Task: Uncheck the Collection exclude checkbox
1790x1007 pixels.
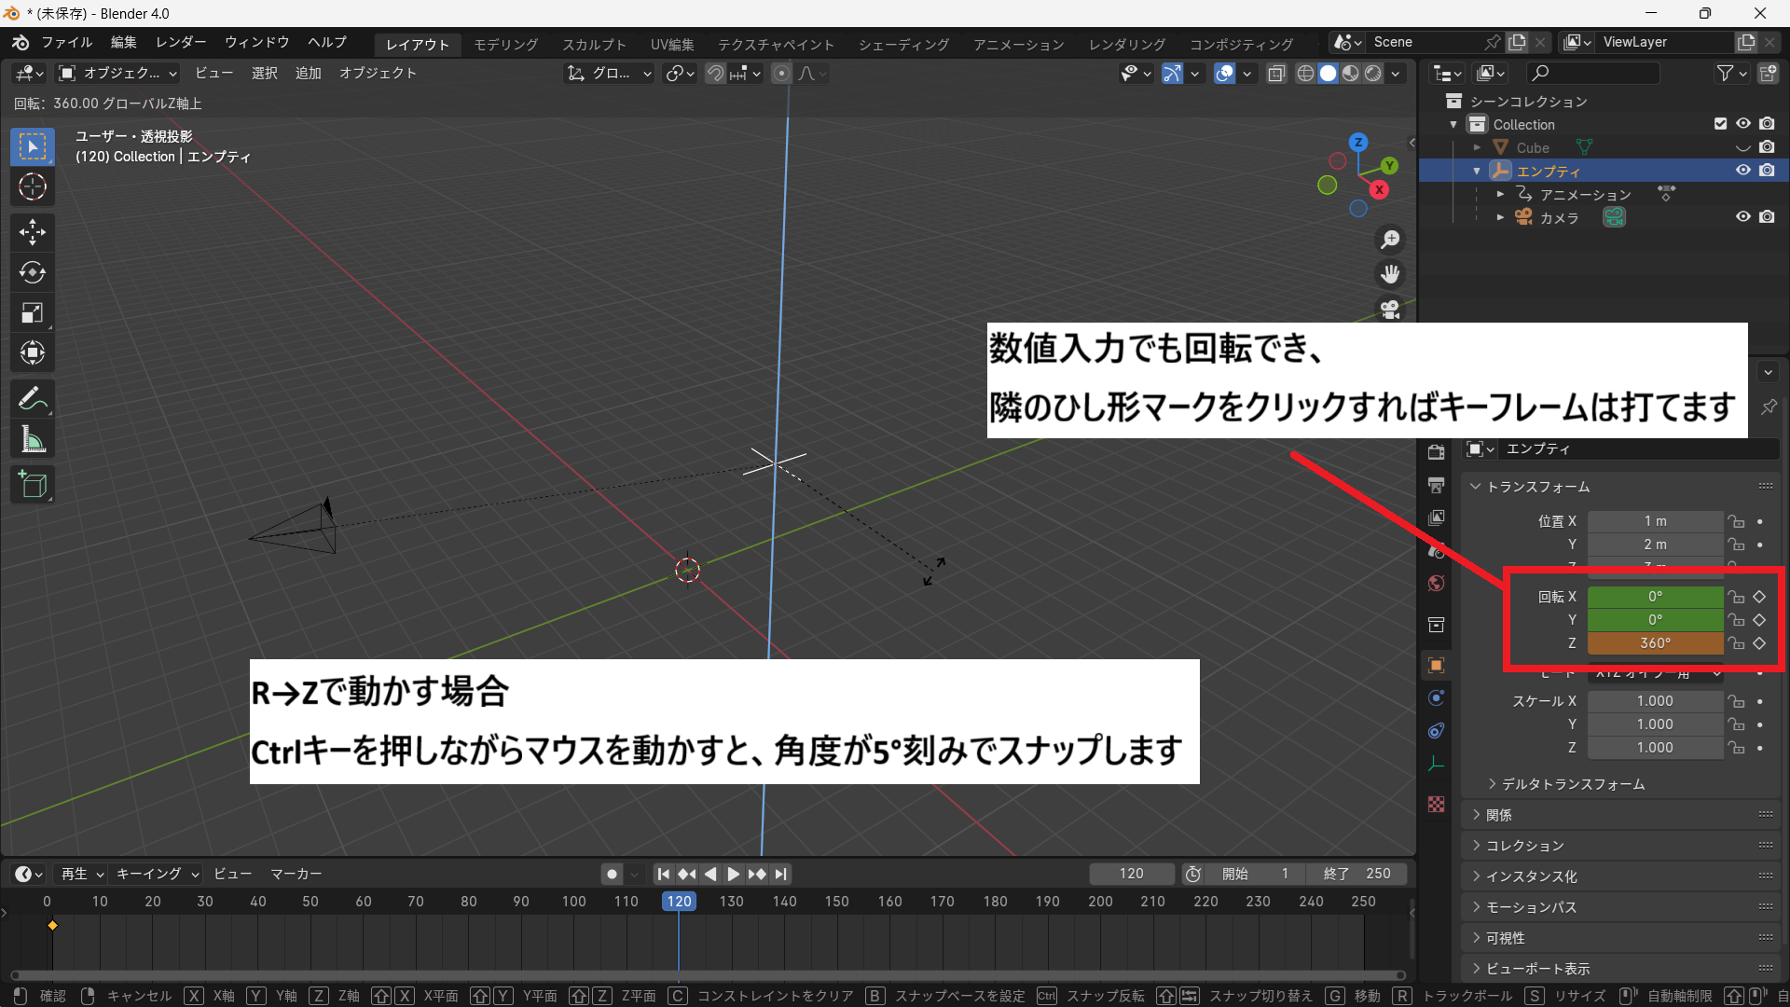Action: [1720, 124]
